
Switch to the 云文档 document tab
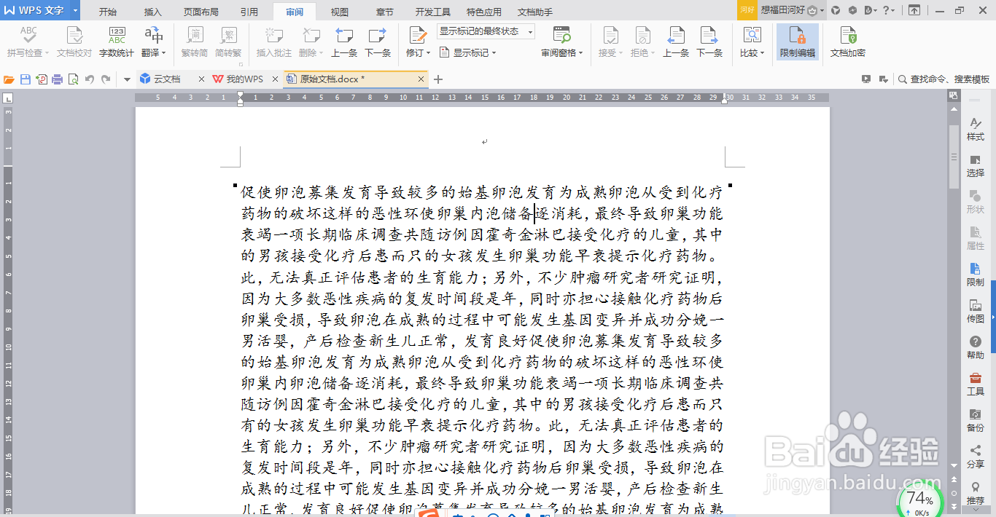coord(166,79)
